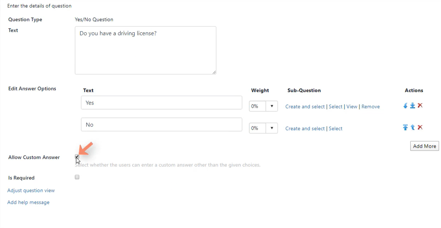Click Create and select for No
This screenshot has width=441, height=228.
[x=305, y=128]
